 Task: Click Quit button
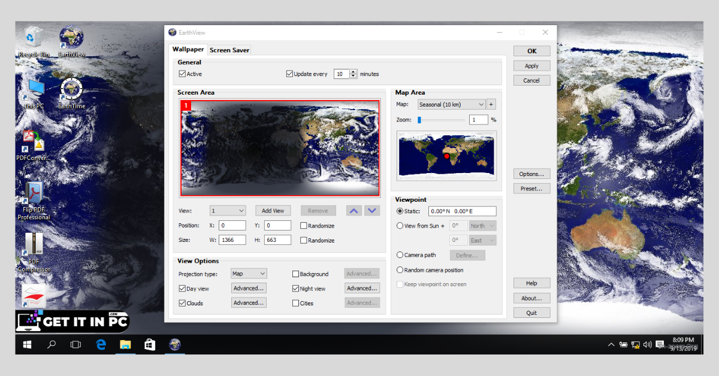pos(531,313)
